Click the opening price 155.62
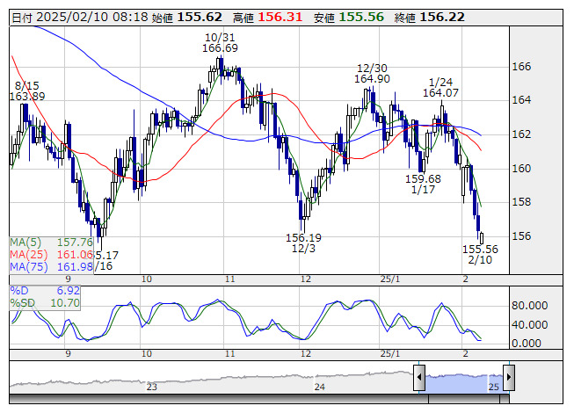The width and height of the screenshot is (574, 413). [200, 17]
